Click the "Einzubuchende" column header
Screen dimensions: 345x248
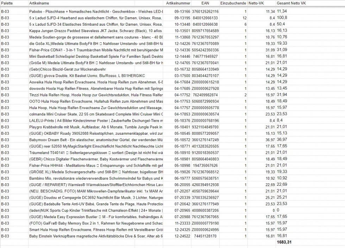(233, 3)
